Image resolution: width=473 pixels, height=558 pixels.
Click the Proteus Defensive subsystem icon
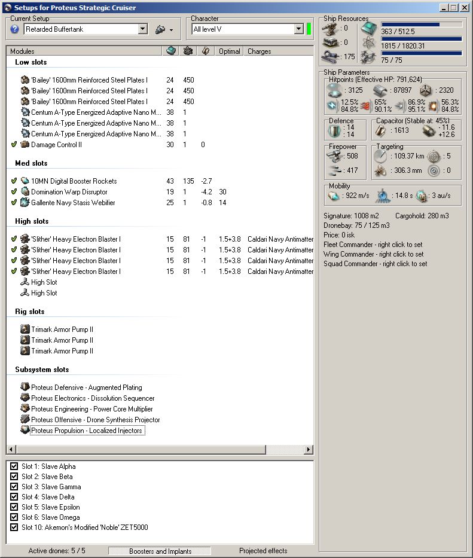[25, 387]
